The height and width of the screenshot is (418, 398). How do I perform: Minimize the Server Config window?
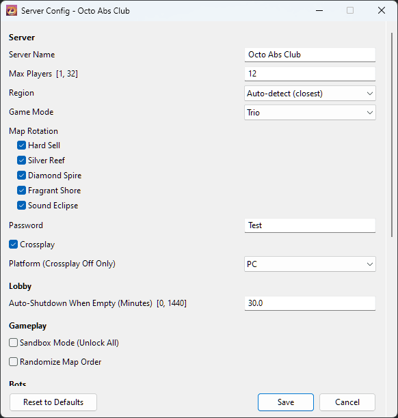pos(319,11)
